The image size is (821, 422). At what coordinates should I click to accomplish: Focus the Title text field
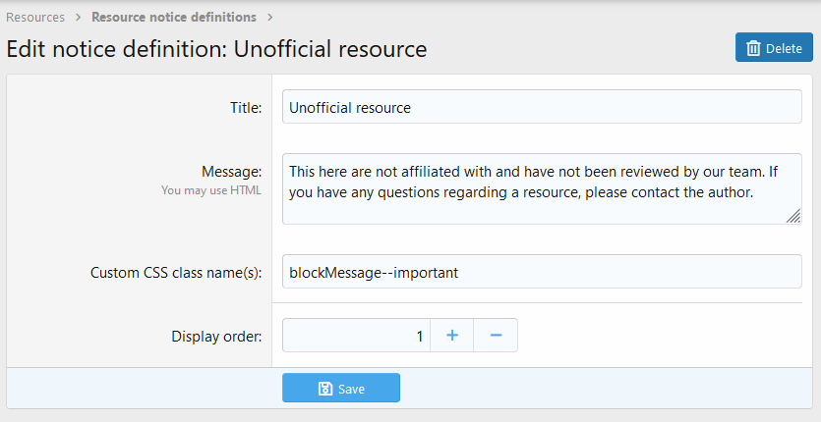pyautogui.click(x=542, y=108)
